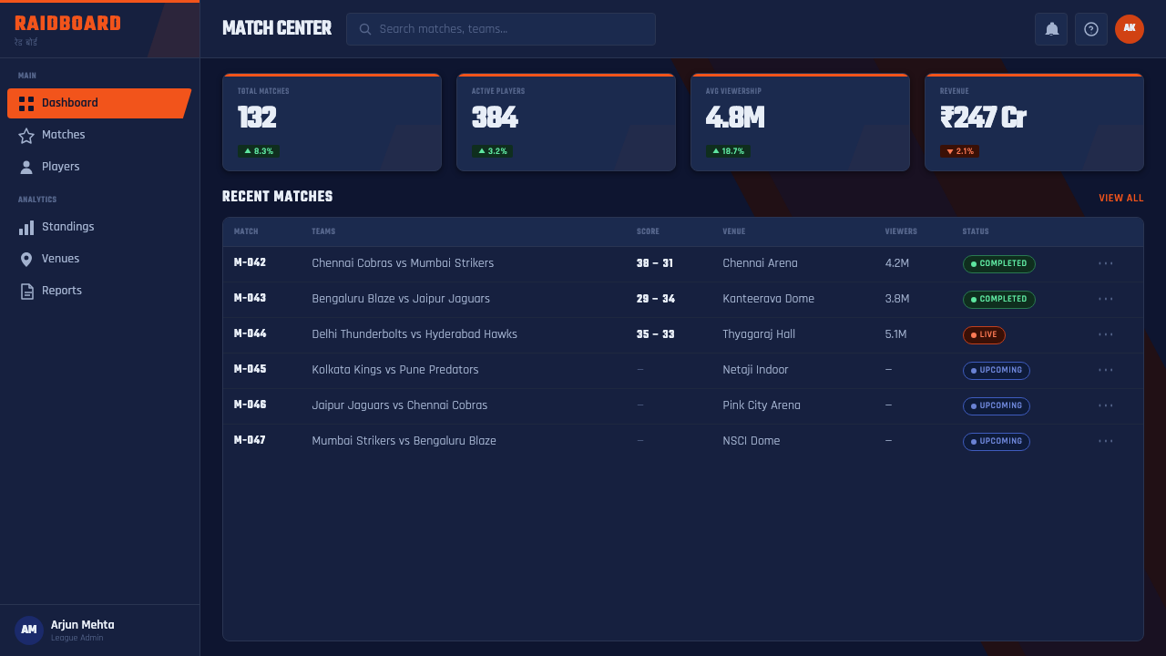The image size is (1166, 656).
Task: Click UPCOMING status badge for M-045
Action: 996,371
